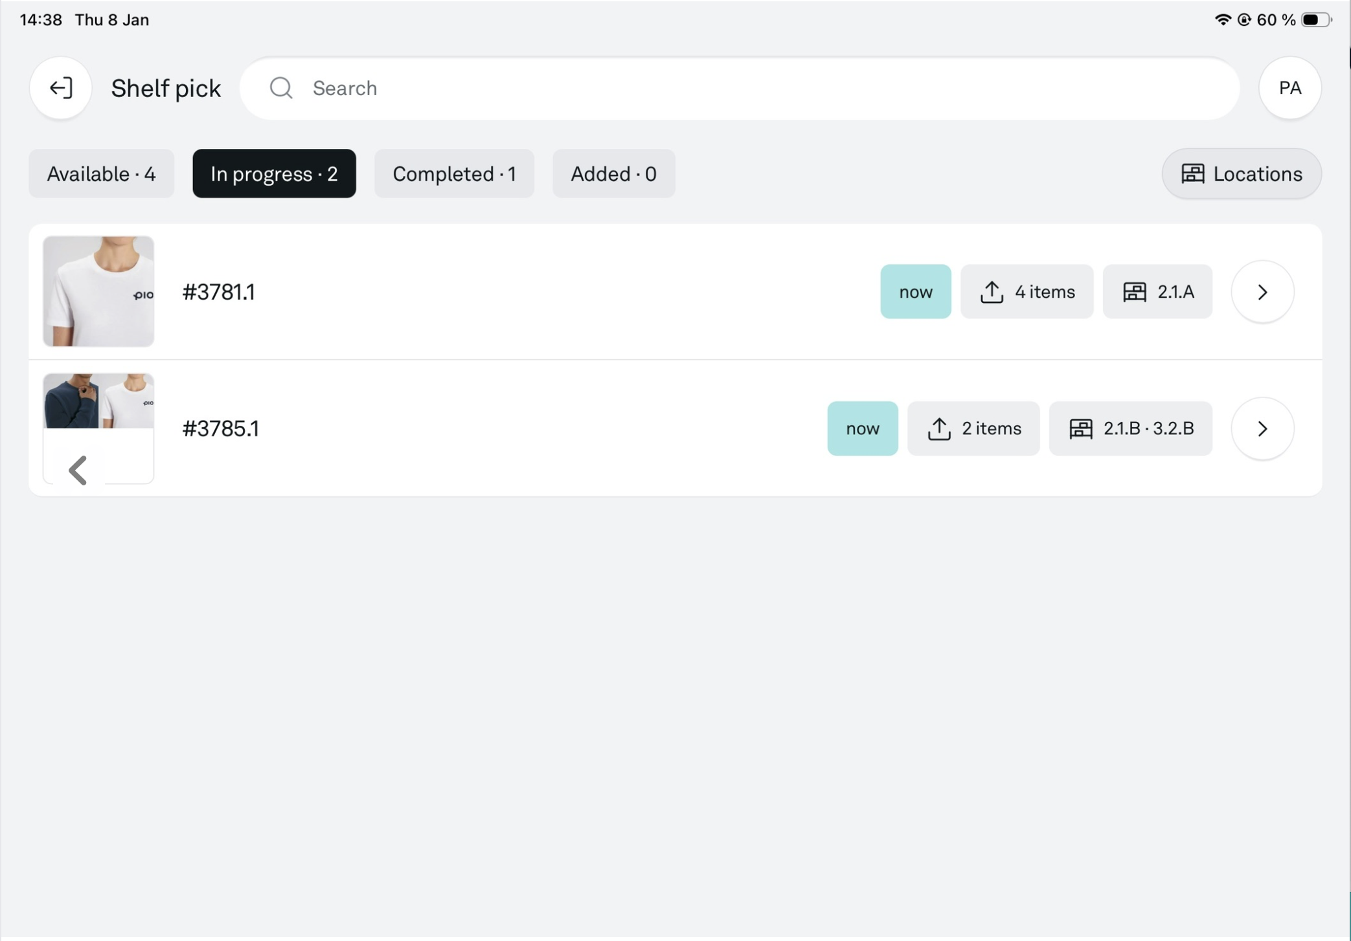This screenshot has width=1351, height=941.
Task: Switch to Completed · 1 tab
Action: point(454,173)
